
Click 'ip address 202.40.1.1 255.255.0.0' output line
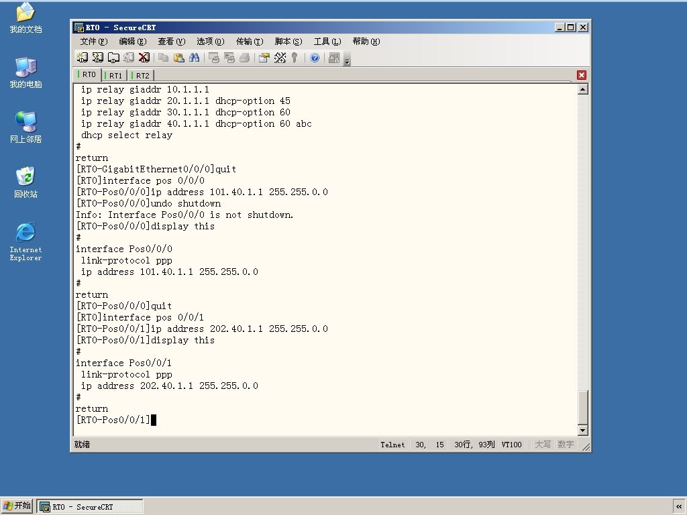tap(170, 386)
